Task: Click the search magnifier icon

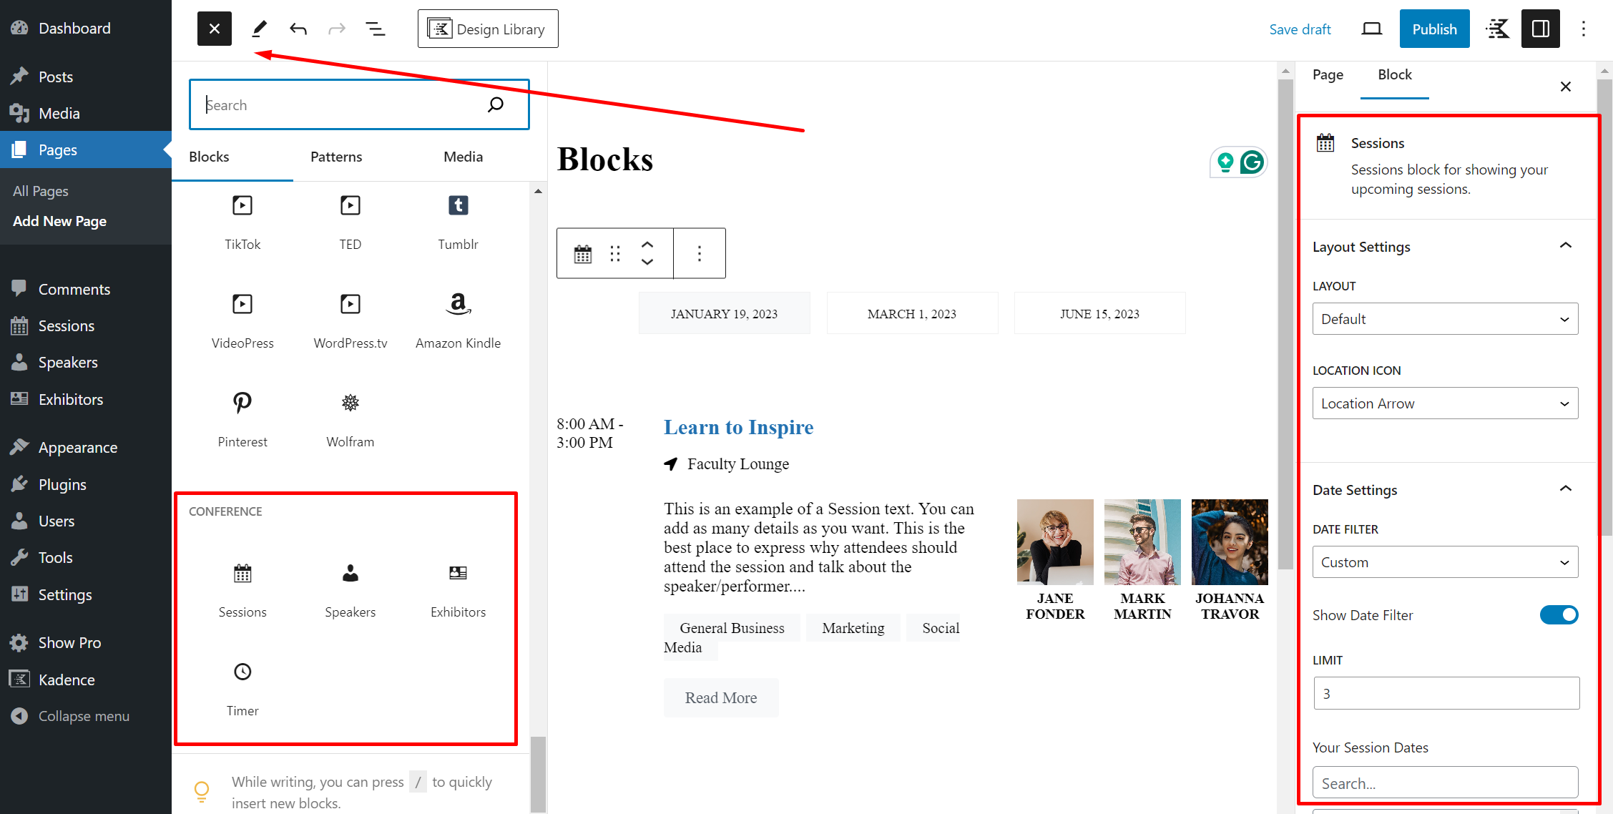Action: 496,104
